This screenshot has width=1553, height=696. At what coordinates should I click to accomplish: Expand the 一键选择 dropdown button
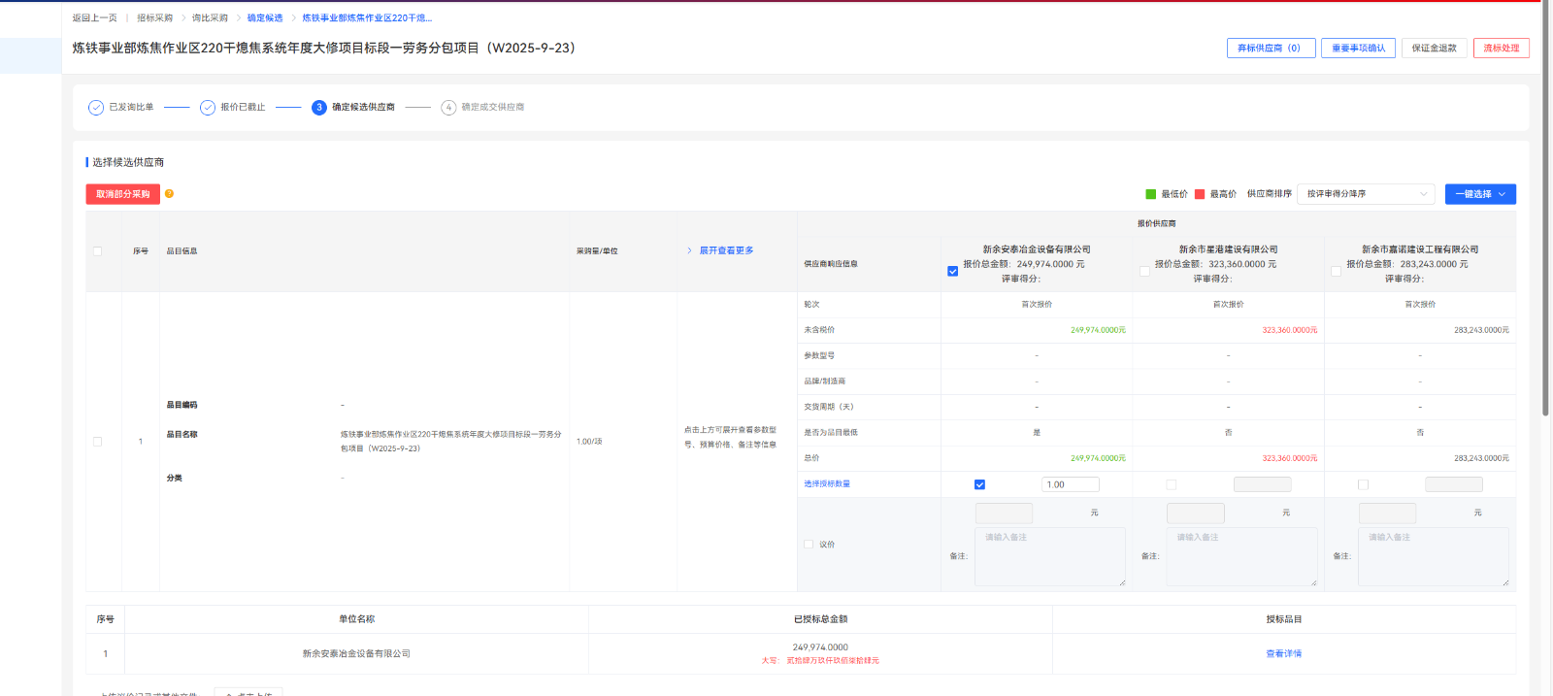pos(1479,194)
